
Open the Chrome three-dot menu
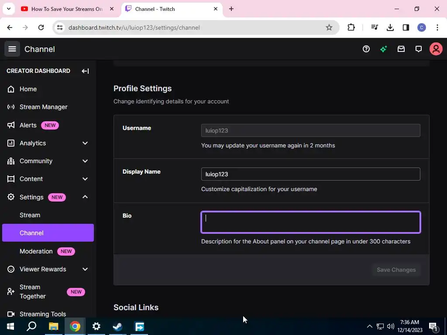[x=437, y=27]
